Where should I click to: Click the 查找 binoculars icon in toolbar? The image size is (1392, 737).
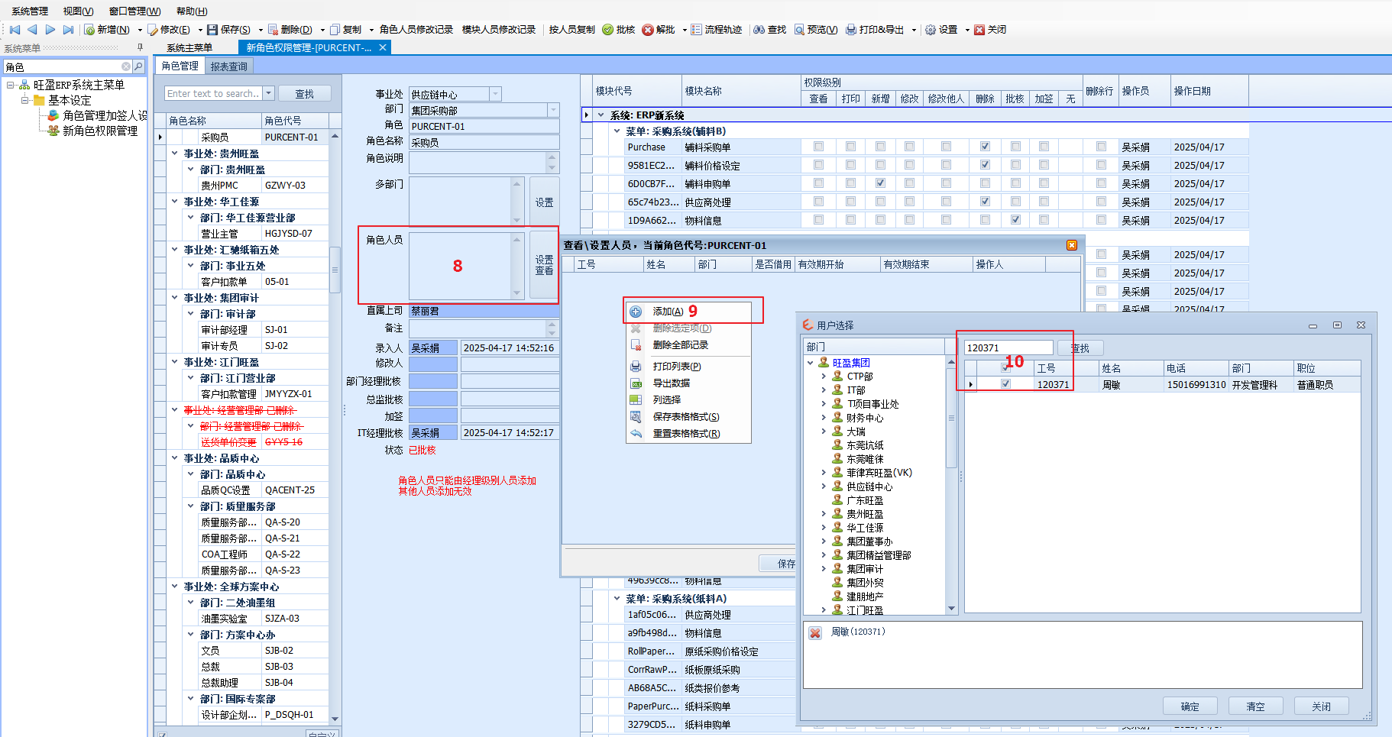coord(759,30)
